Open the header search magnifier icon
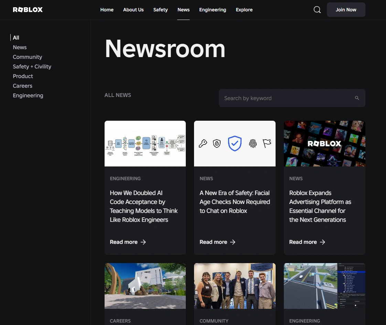 (317, 10)
